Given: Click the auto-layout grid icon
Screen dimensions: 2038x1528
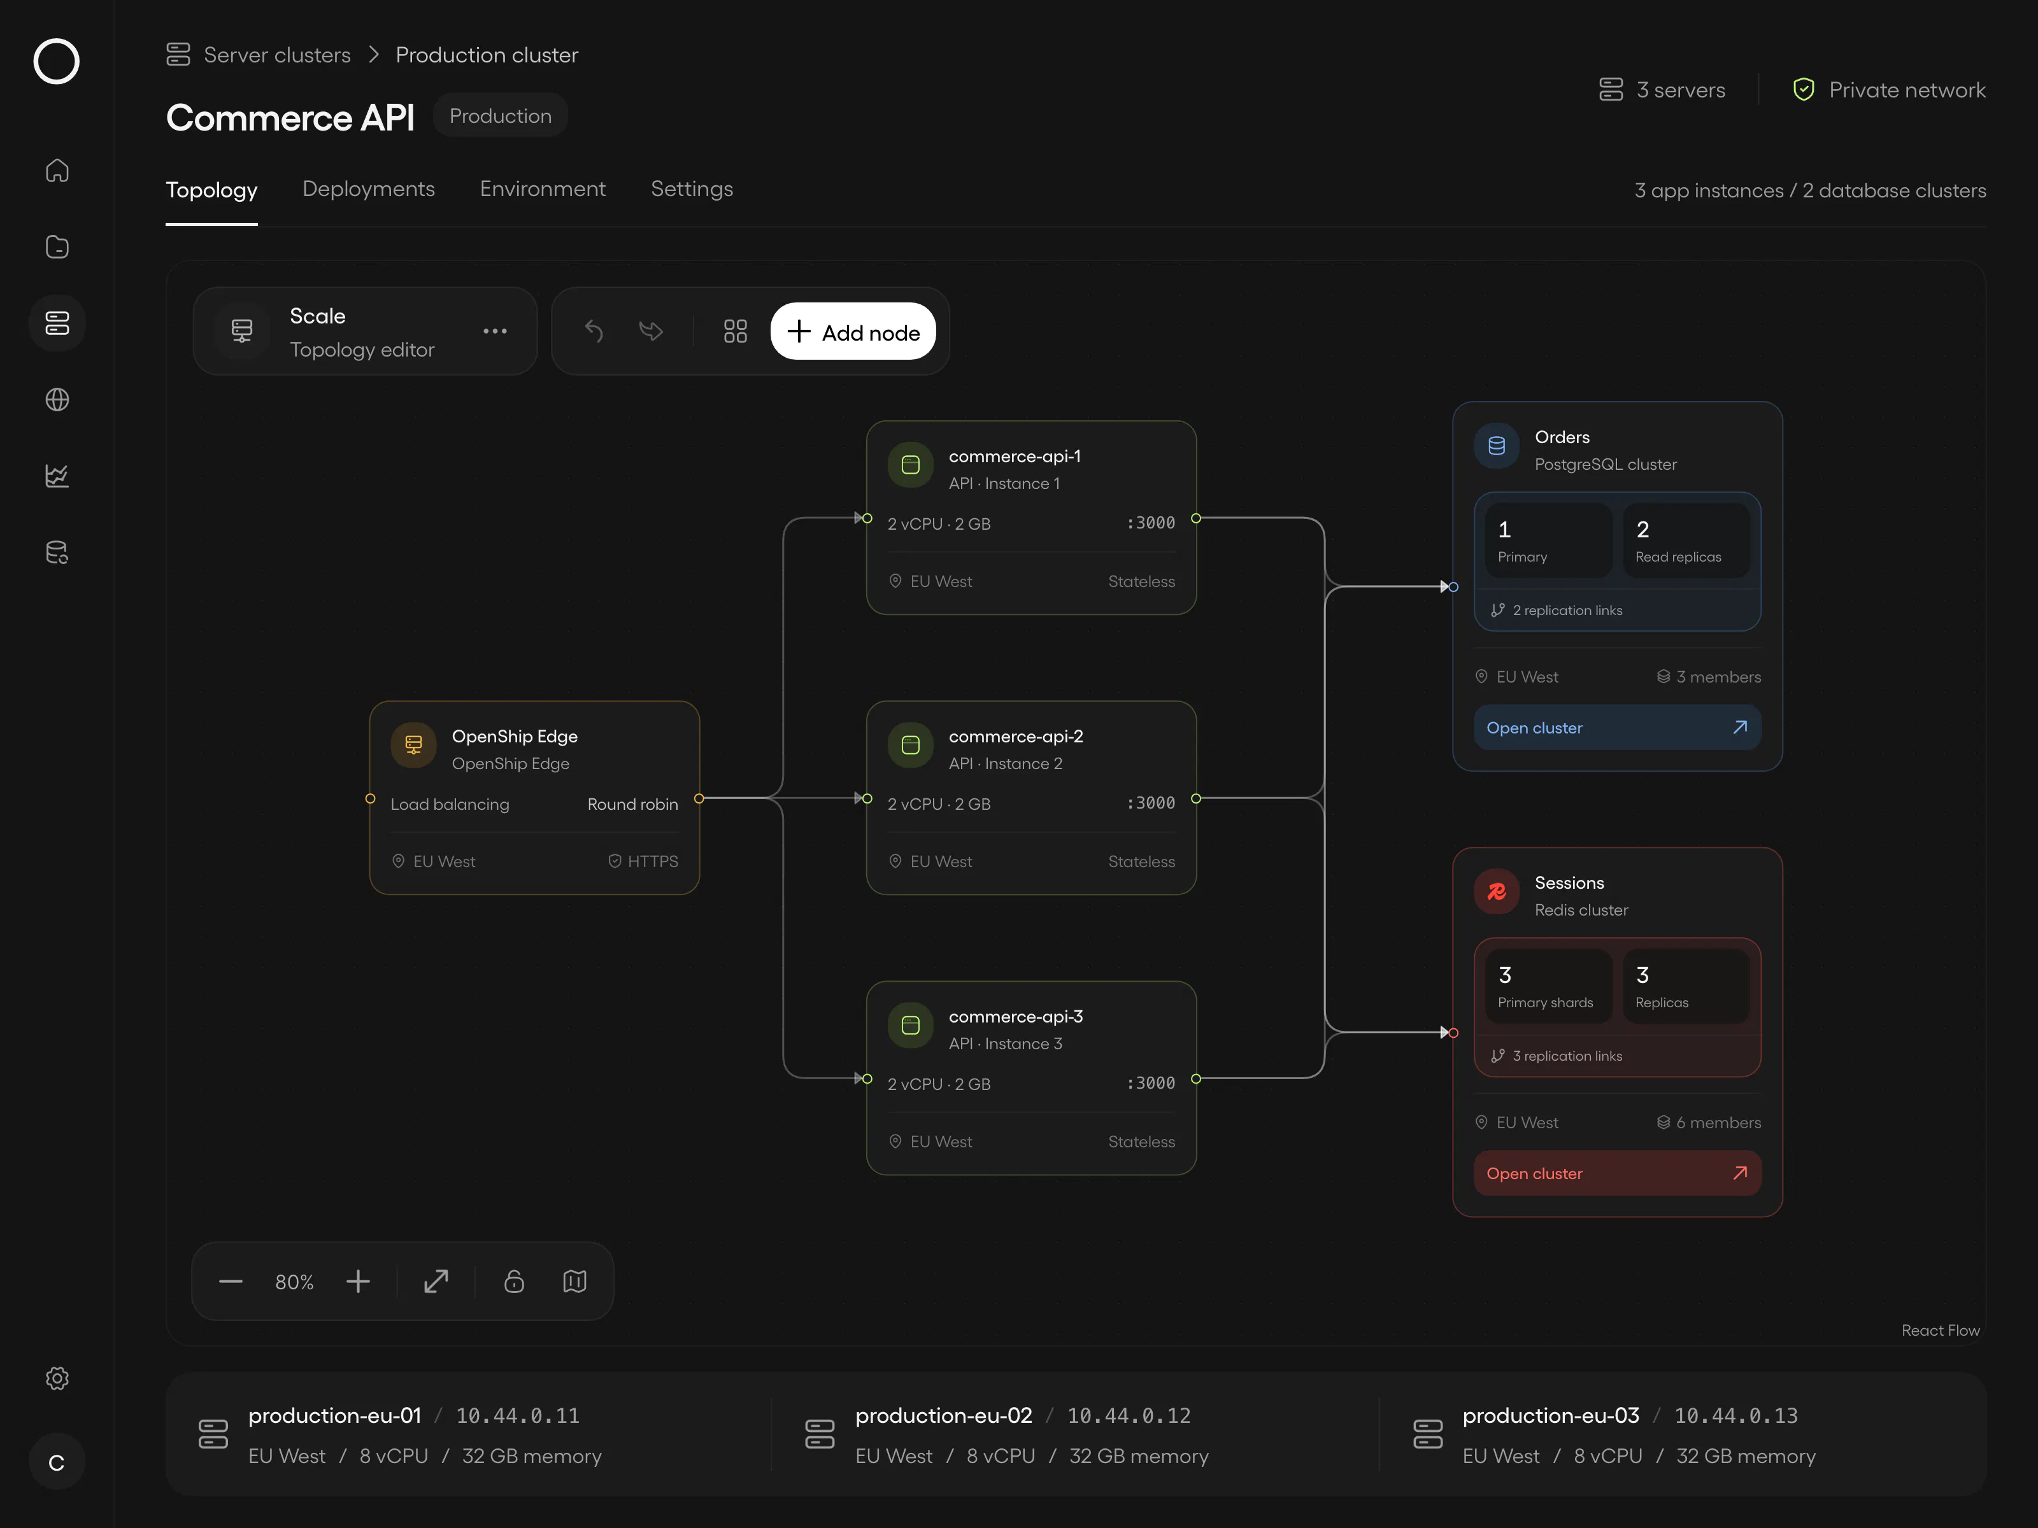Looking at the screenshot, I should pos(735,330).
